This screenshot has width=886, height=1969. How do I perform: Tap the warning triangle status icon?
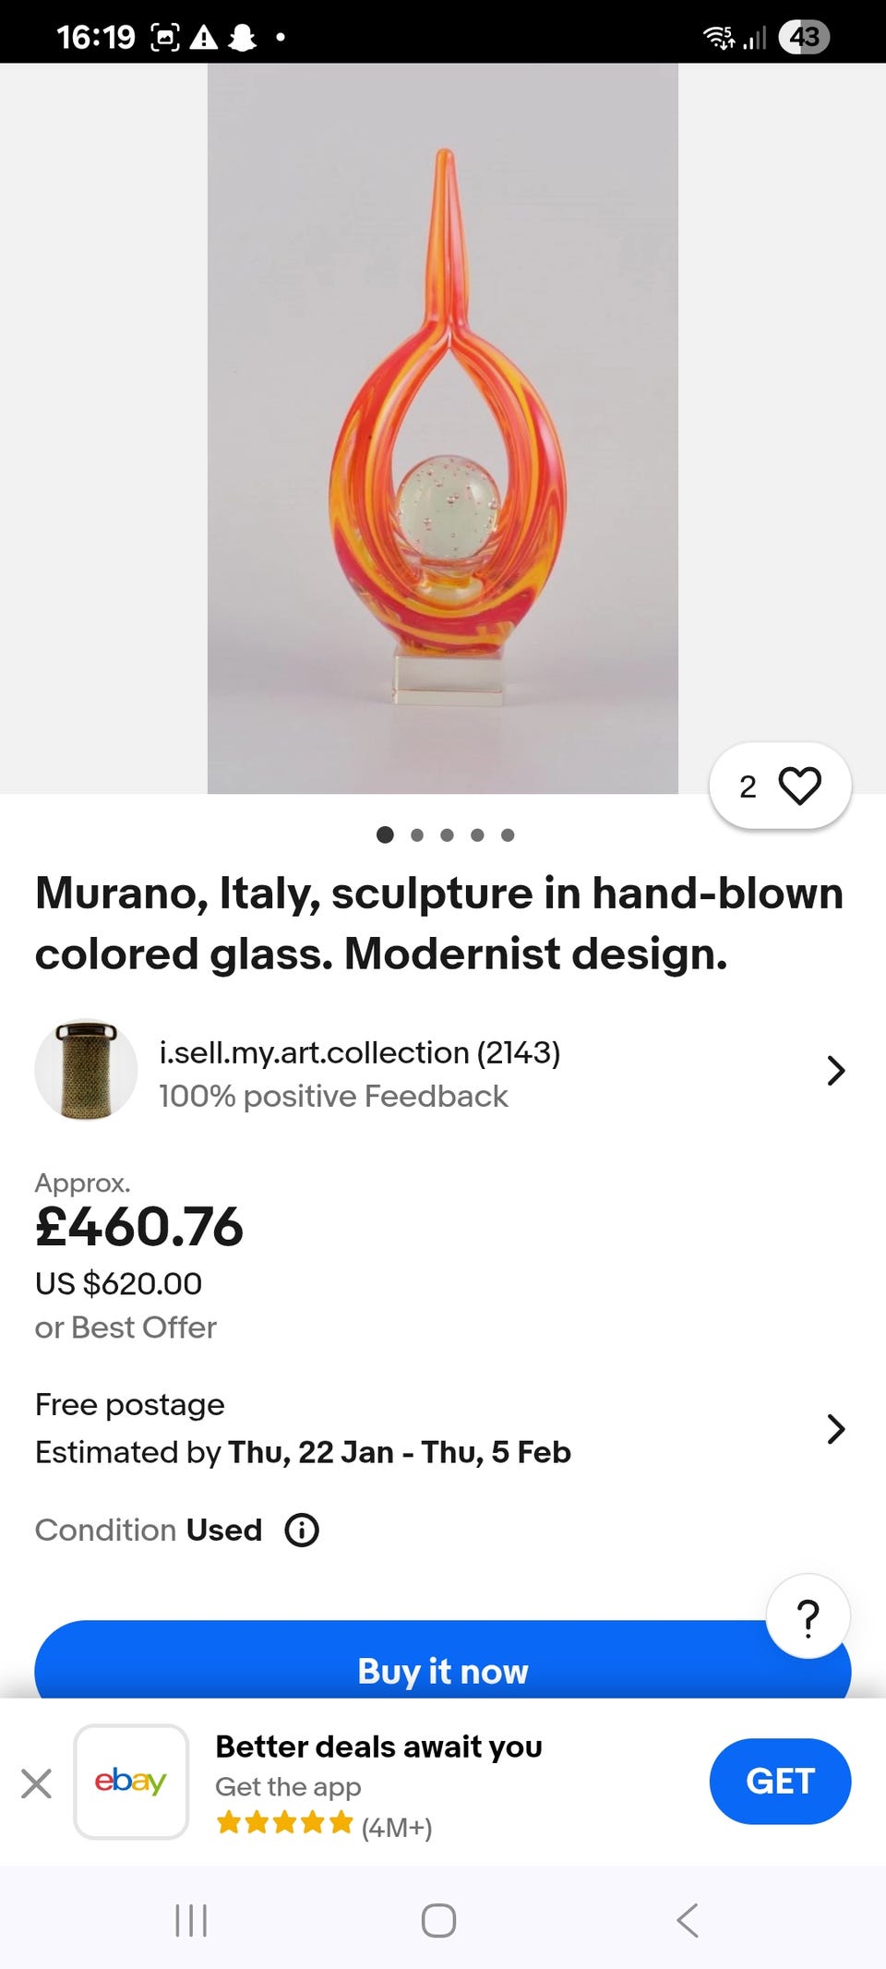click(203, 38)
